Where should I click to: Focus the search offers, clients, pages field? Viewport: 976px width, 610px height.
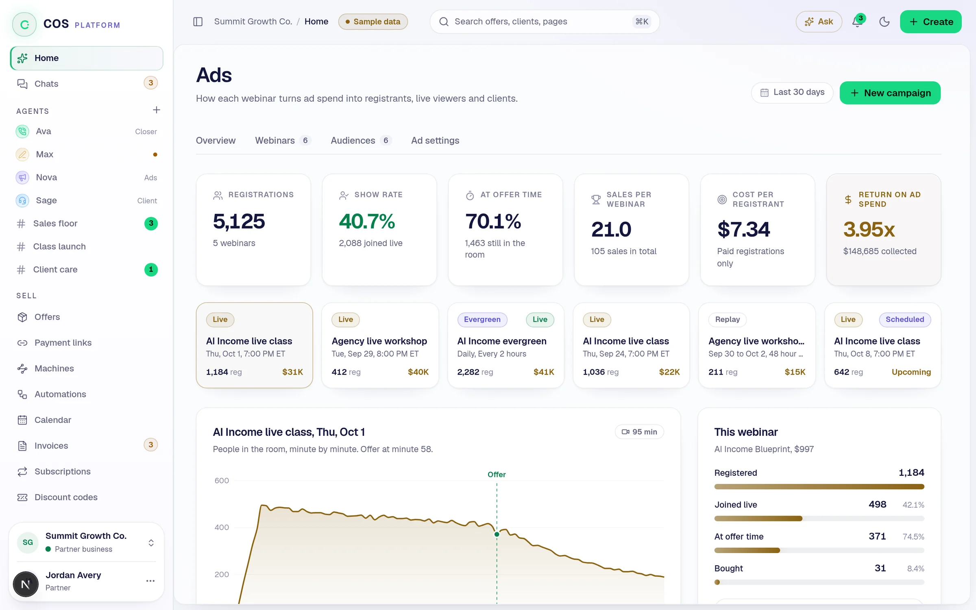[545, 22]
